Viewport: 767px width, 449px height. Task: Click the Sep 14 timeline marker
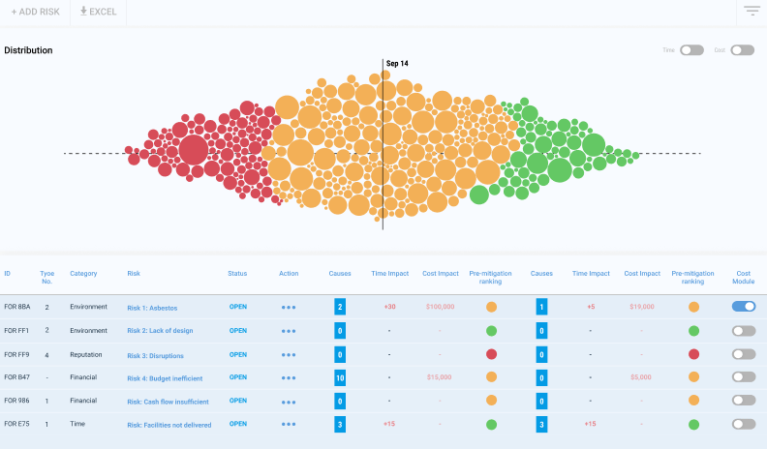coord(397,64)
